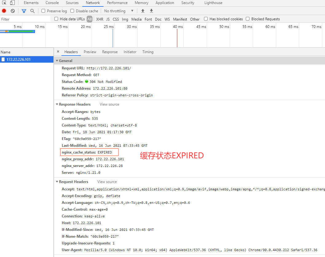Check Has blocked cookies filter
The image size is (325, 257).
206,19
